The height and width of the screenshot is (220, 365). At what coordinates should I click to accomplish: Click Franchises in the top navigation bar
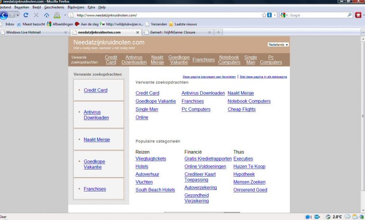pos(203,60)
